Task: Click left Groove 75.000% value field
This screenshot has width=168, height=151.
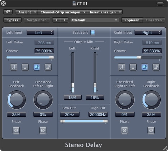Action: coord(44,51)
